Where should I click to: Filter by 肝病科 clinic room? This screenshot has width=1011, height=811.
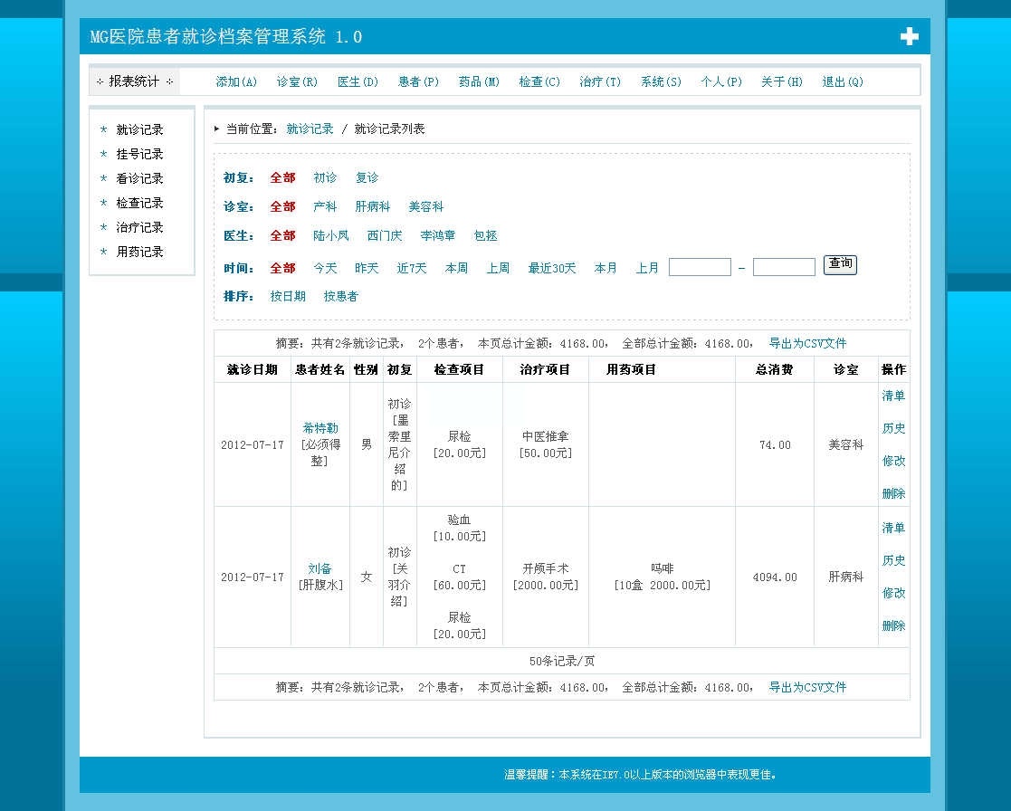pos(373,207)
